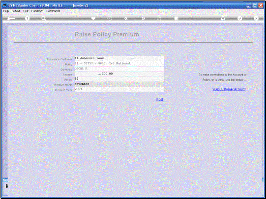Open the Commands menu
The width and height of the screenshot is (266, 199).
[53, 11]
